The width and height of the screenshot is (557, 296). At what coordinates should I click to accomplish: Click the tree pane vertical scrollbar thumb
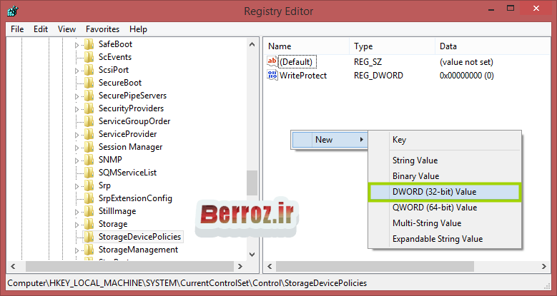252,182
